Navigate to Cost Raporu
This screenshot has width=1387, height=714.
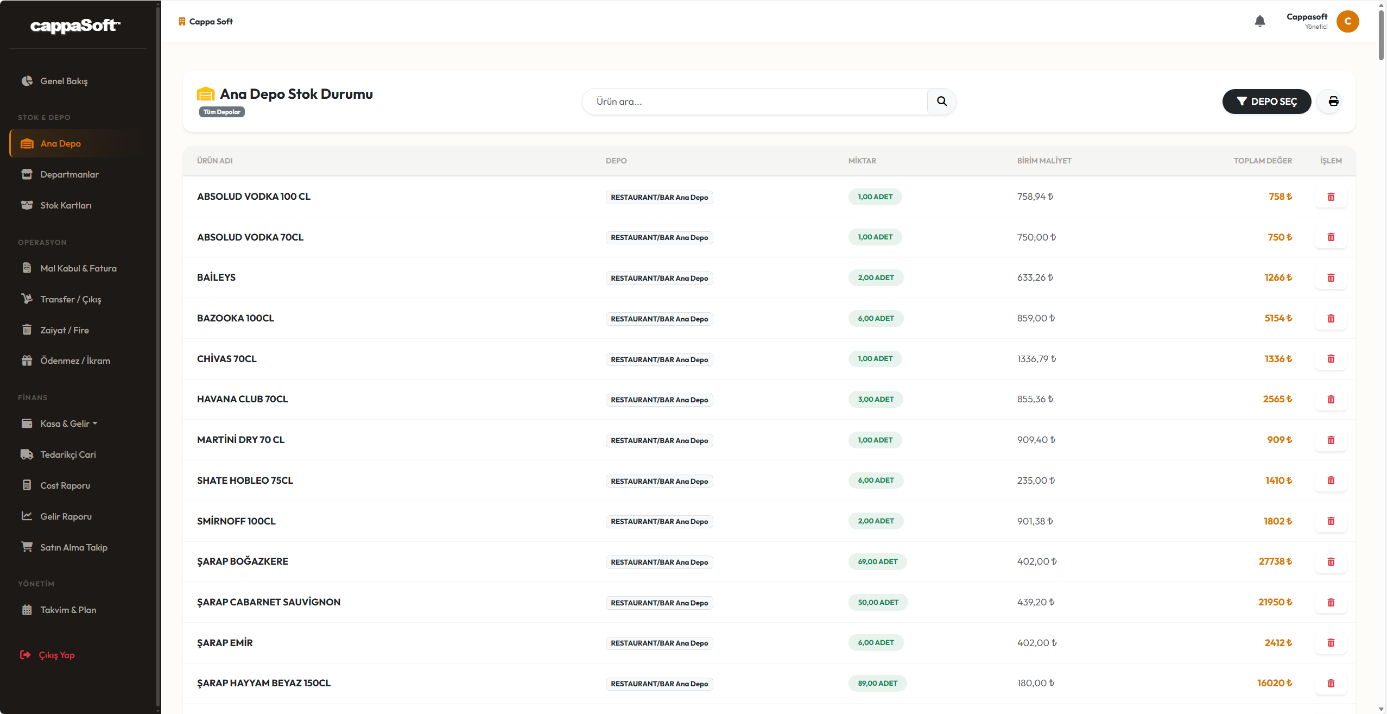click(65, 485)
